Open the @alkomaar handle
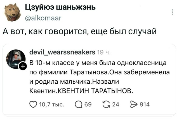This screenshot has width=179, height=119. coord(43,18)
